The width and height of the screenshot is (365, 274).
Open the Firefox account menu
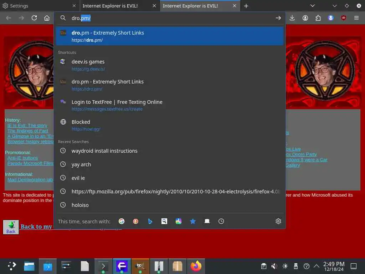pos(305,18)
